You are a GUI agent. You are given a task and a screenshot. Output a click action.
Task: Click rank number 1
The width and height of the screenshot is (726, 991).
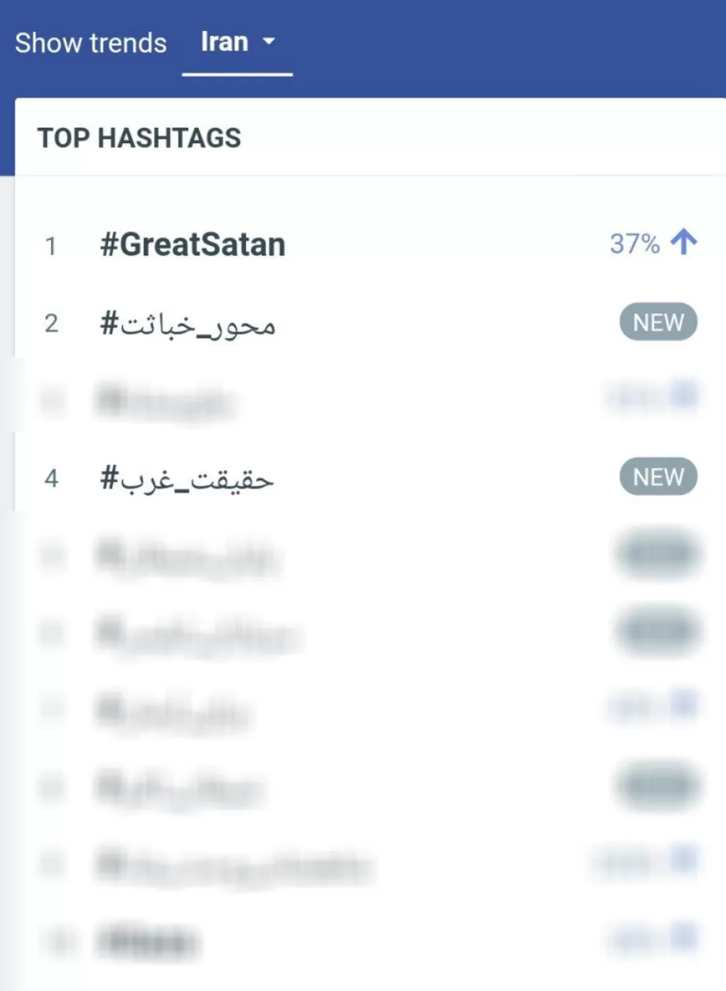click(50, 246)
